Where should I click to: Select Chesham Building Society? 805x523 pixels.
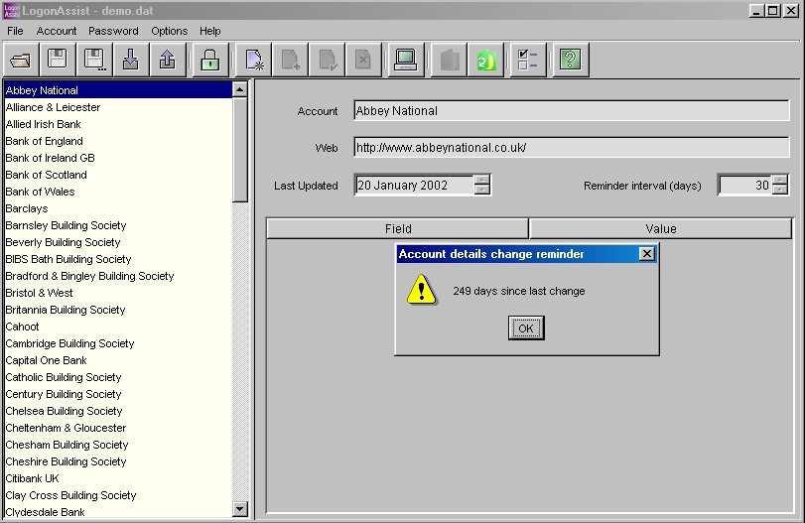118,445
